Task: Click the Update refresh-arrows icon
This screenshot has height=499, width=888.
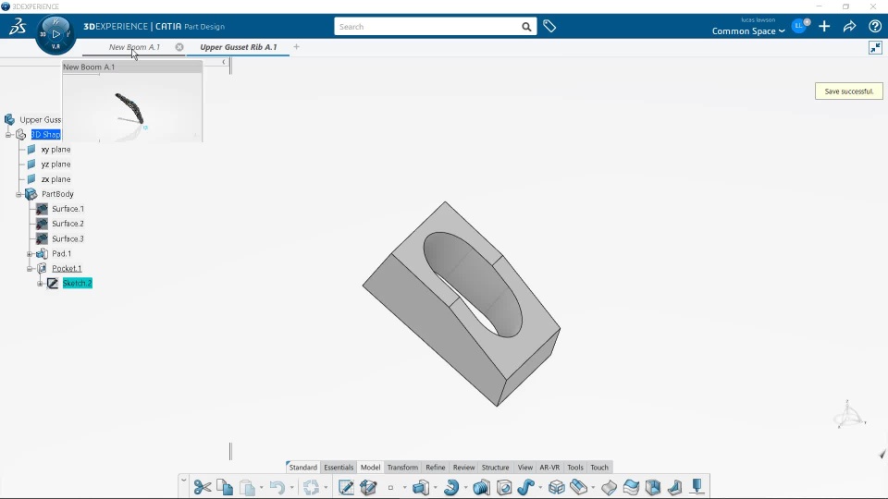Action: point(311,487)
